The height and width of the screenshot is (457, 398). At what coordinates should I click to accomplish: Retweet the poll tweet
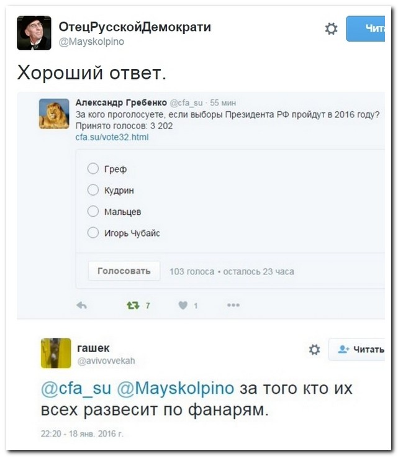[x=133, y=305]
